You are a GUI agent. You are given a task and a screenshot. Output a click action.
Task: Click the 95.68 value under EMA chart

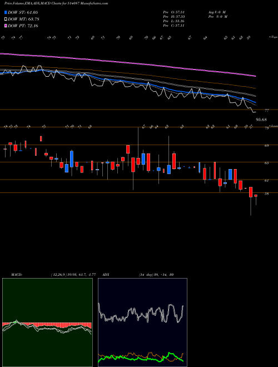tap(261, 120)
